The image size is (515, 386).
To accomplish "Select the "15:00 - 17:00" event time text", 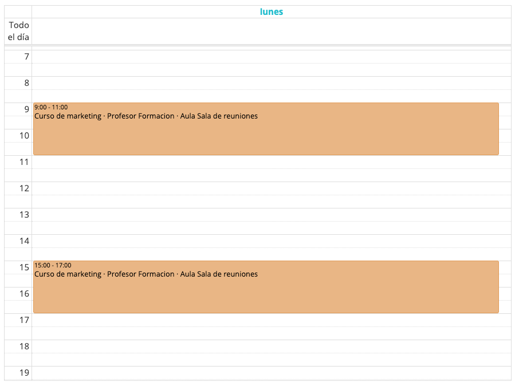I will [53, 265].
